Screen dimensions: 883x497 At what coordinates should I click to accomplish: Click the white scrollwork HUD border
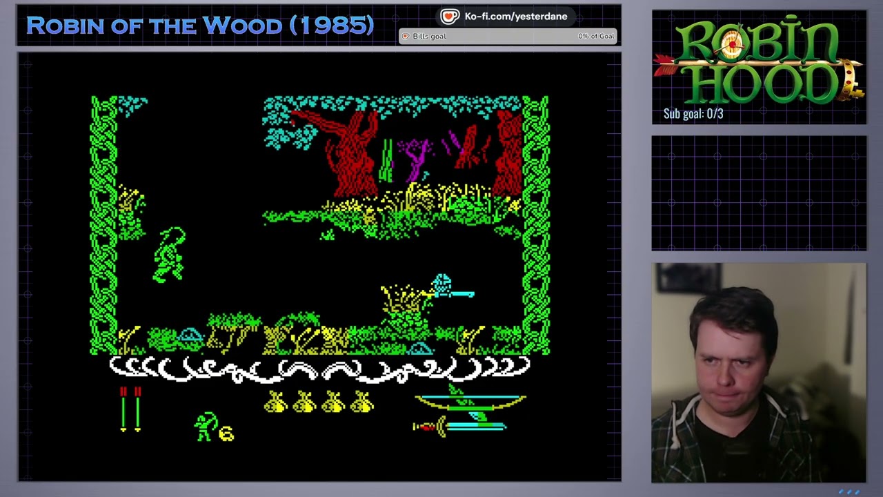click(319, 369)
